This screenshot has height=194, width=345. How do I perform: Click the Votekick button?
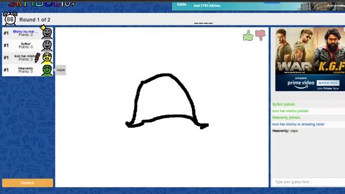[27, 183]
